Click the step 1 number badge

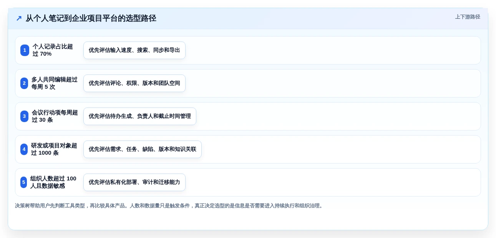coord(25,50)
